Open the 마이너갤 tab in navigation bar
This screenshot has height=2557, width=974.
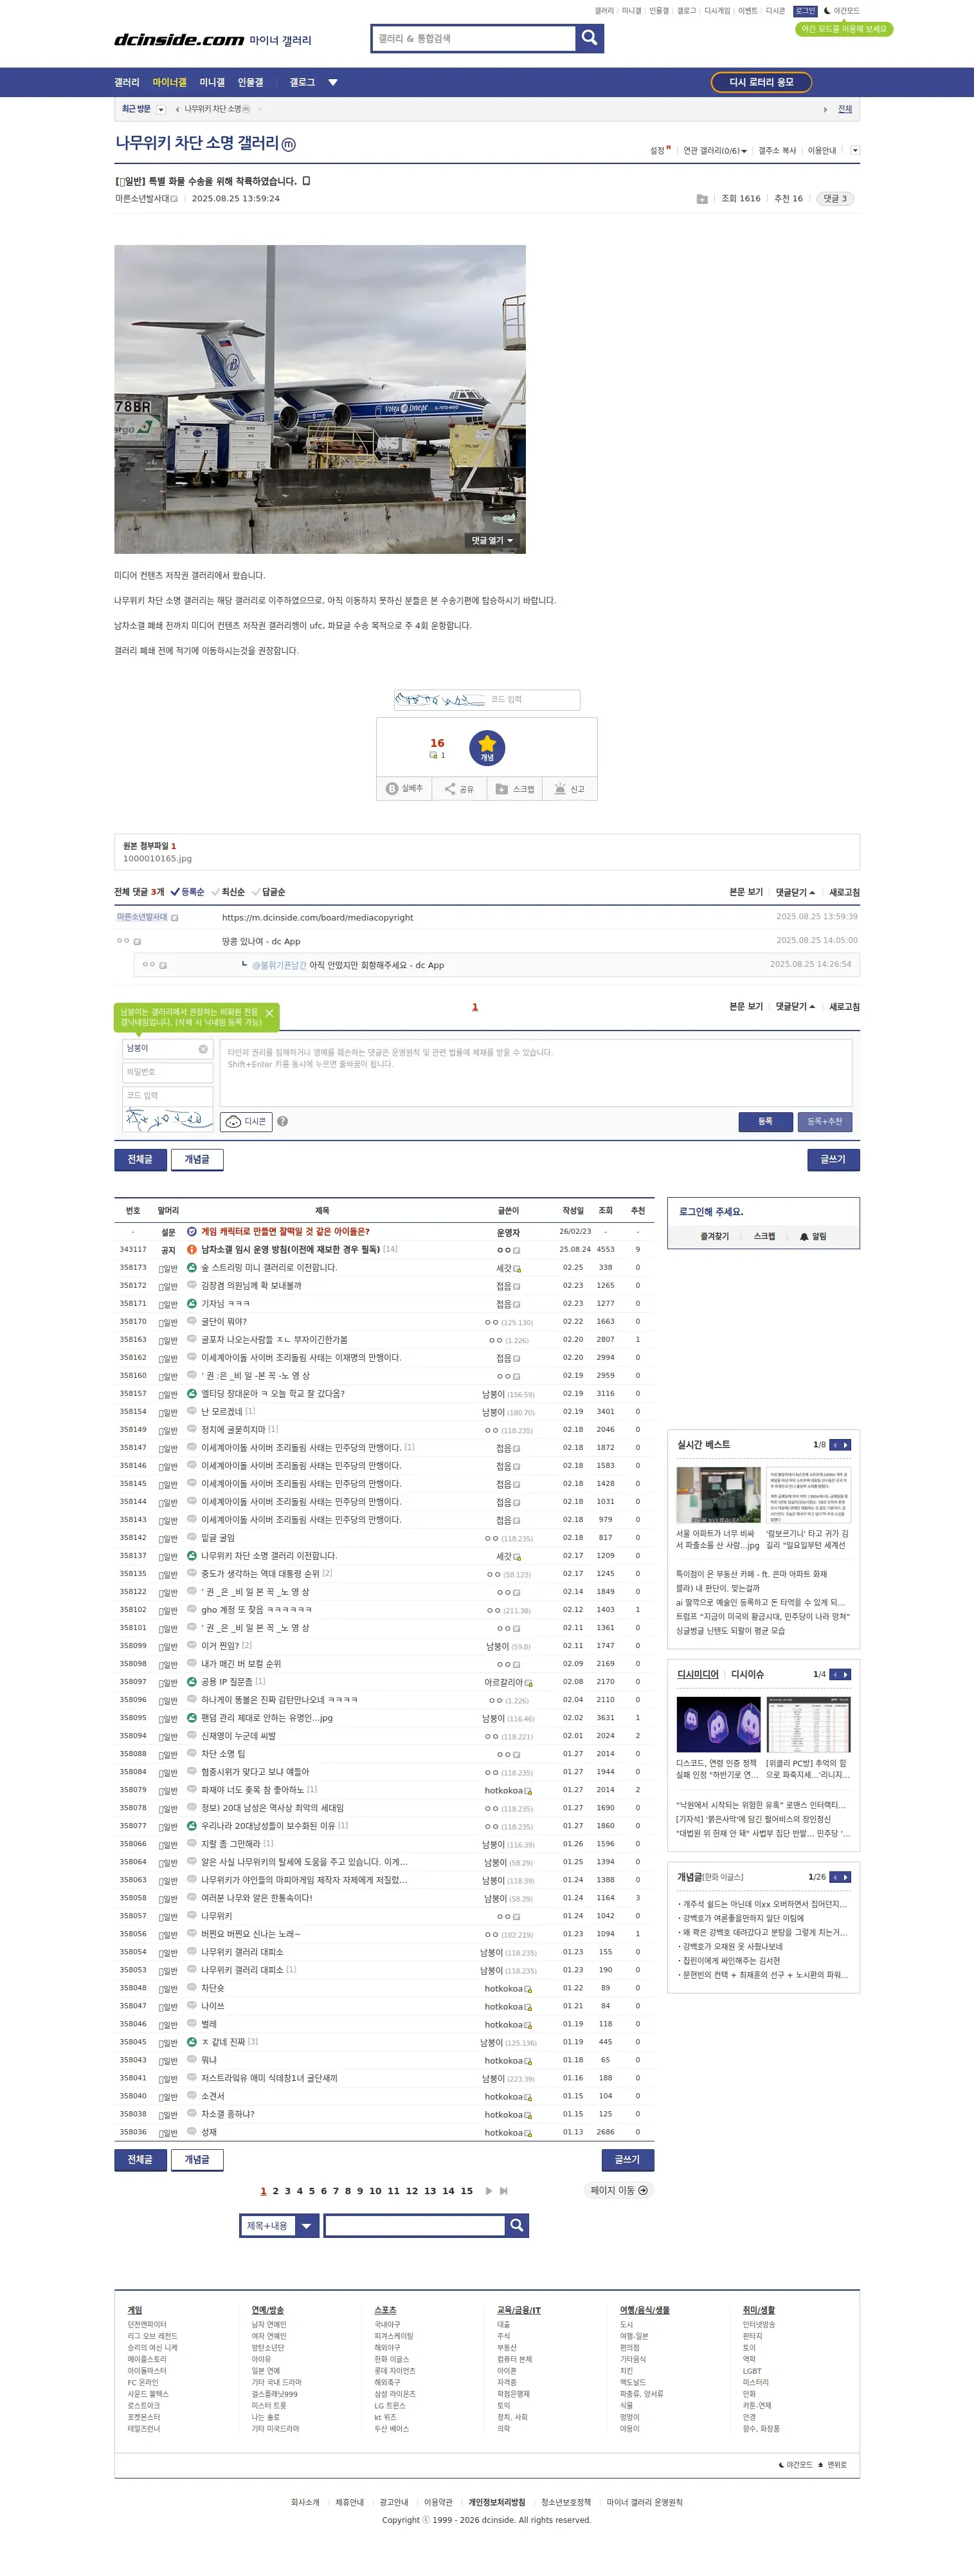click(x=170, y=82)
